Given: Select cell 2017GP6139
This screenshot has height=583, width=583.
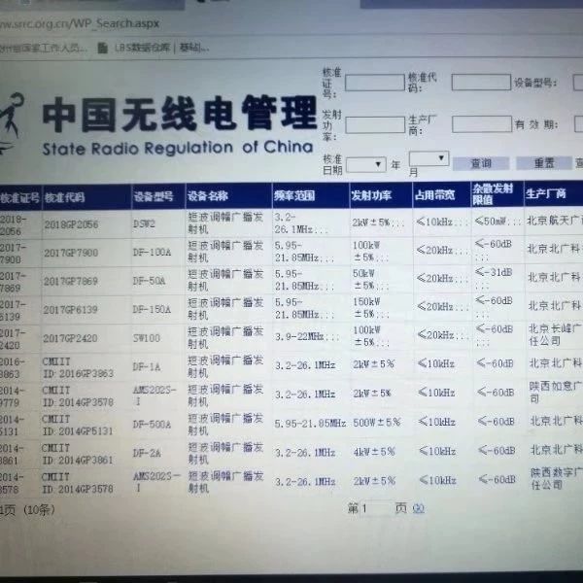Looking at the screenshot, I should pos(70,309).
